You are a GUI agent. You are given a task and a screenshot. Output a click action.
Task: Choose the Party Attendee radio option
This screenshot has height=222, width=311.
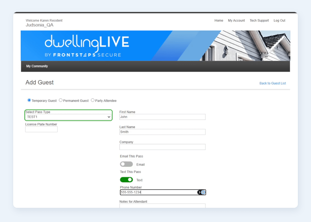[93, 100]
